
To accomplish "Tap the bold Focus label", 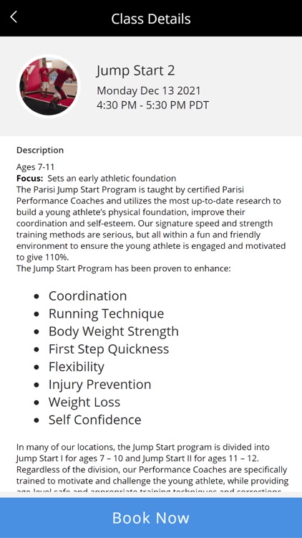I will coord(30,179).
